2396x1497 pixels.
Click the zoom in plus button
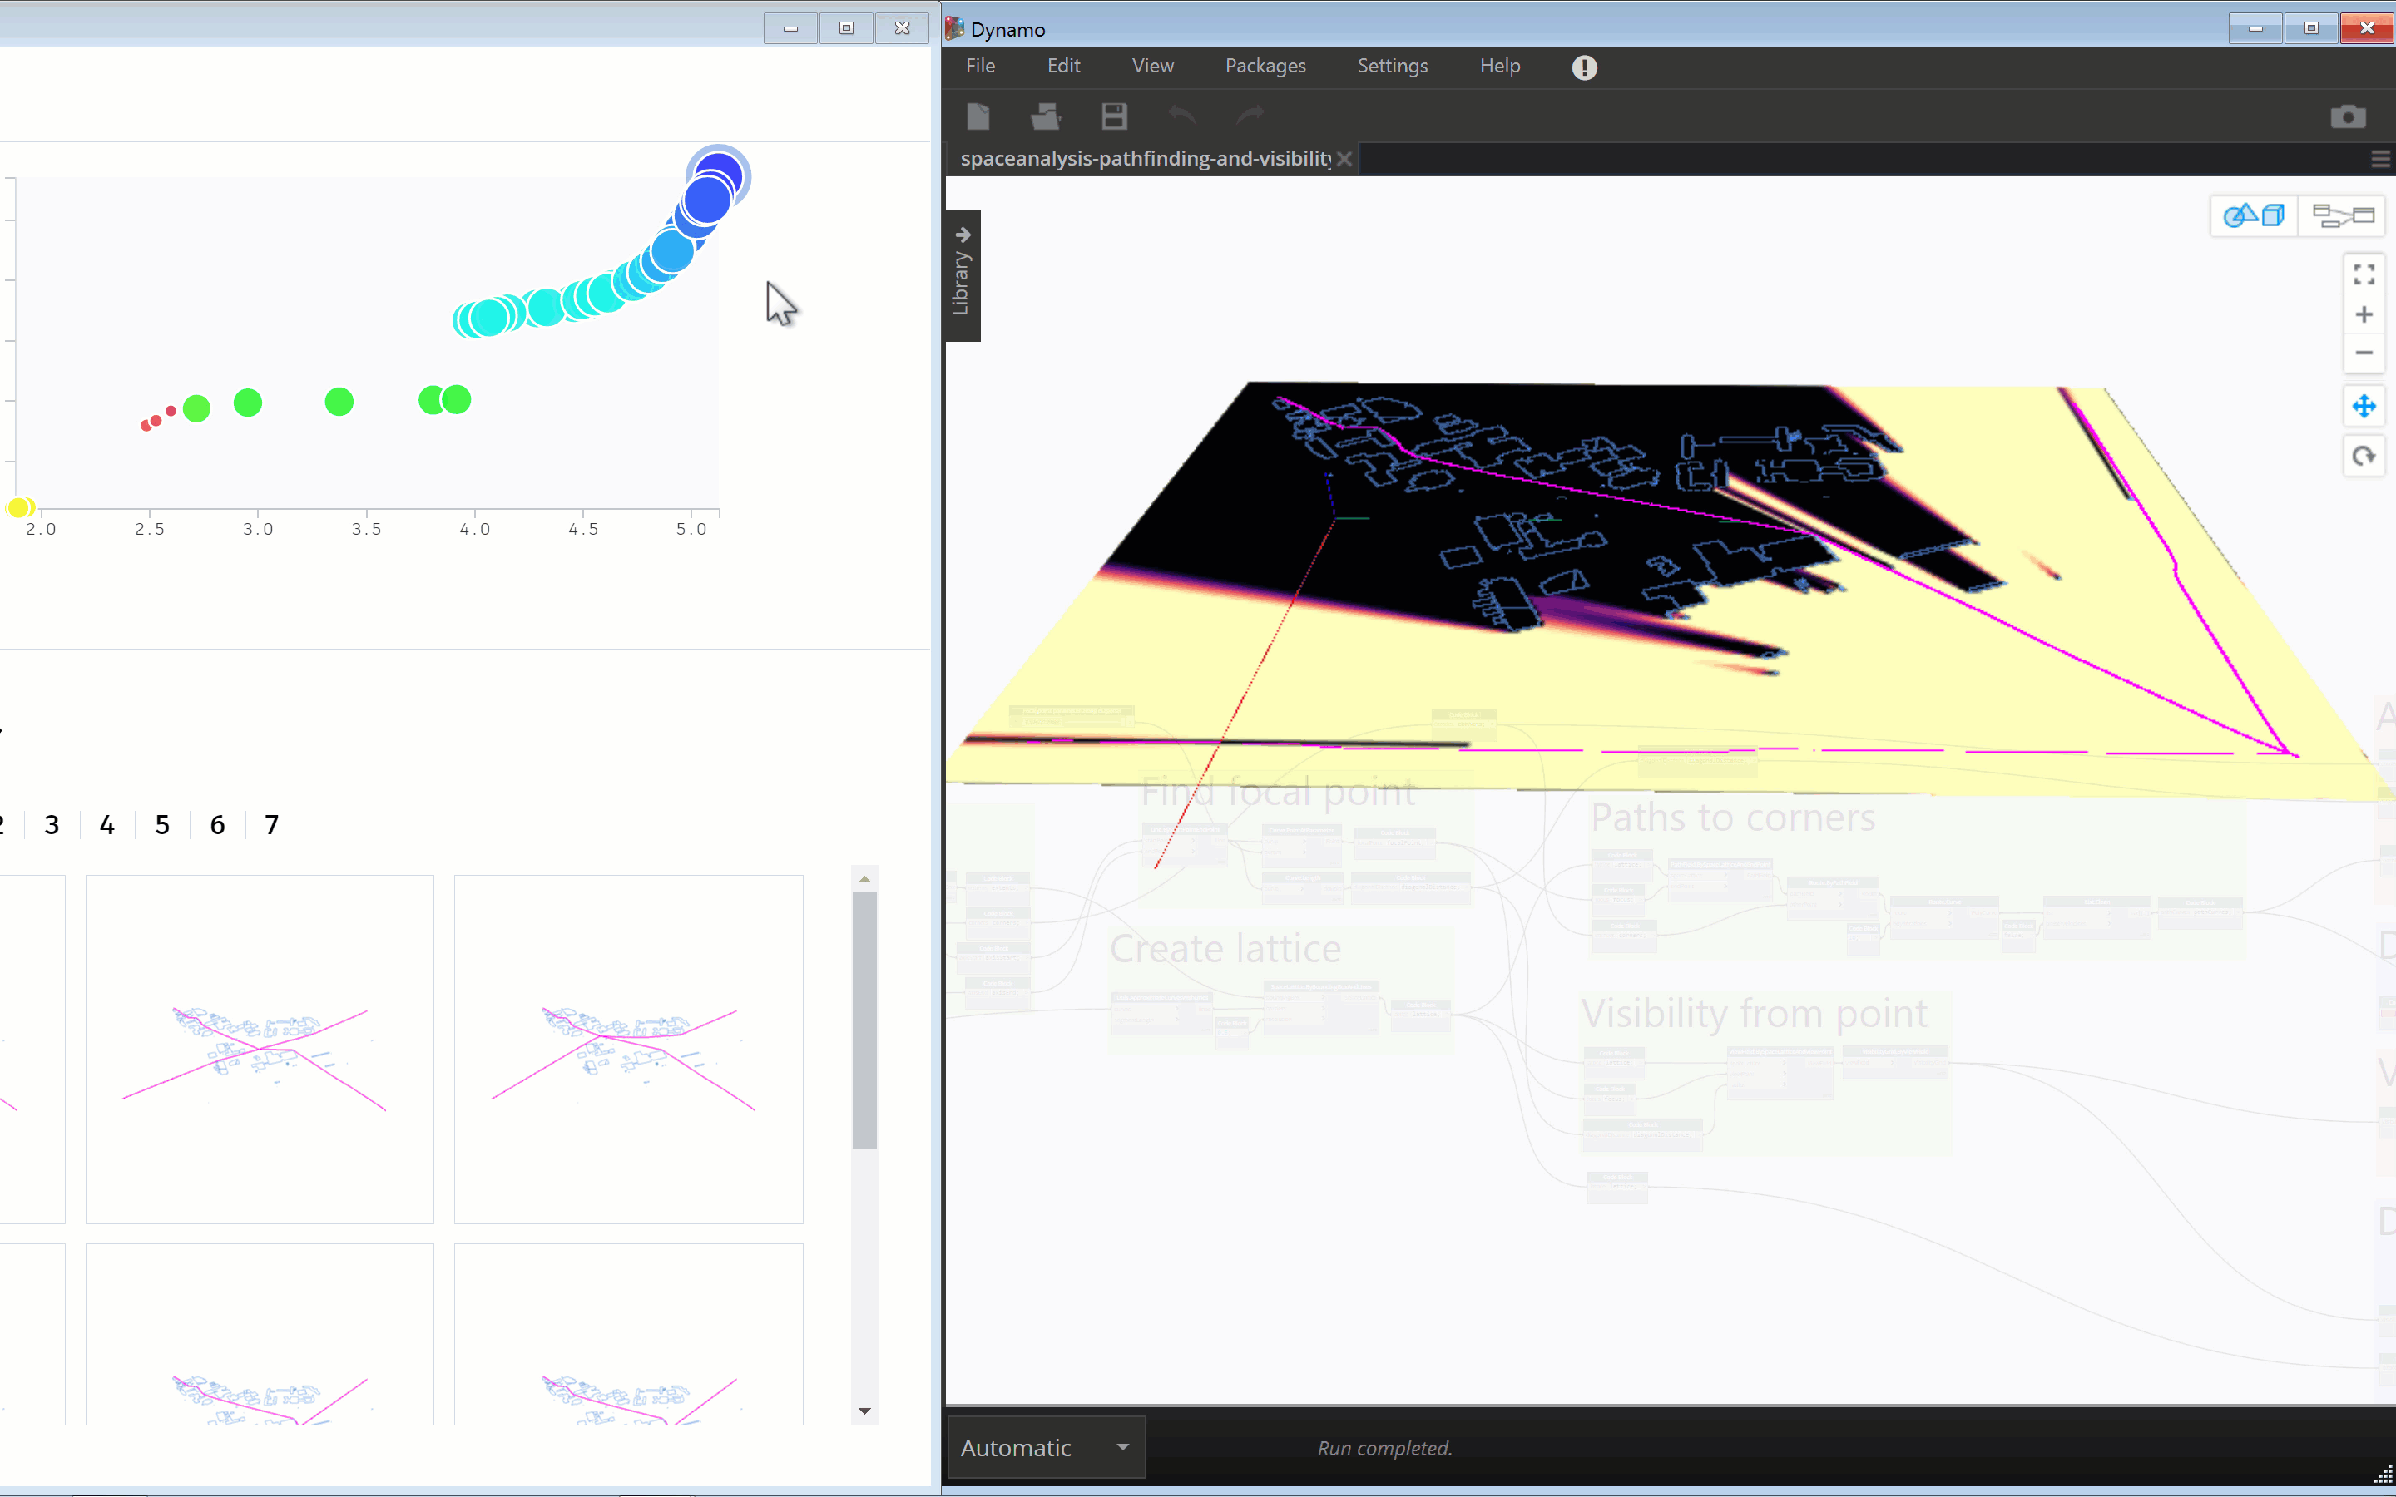pos(2364,315)
